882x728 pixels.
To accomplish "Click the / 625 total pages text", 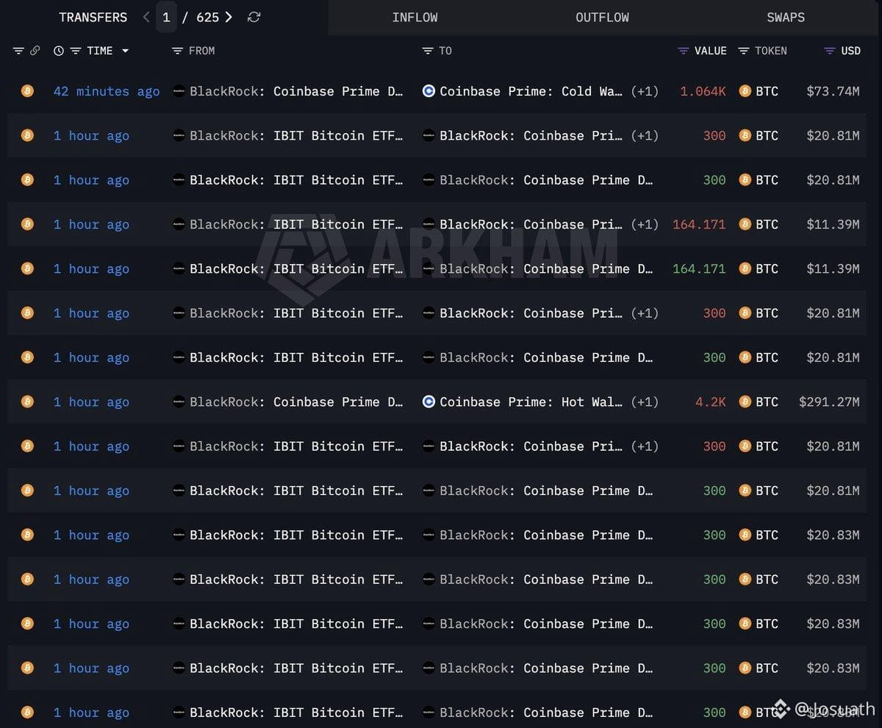I will point(201,17).
